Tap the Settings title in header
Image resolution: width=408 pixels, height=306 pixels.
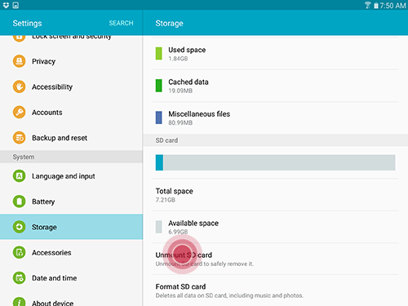tap(27, 24)
